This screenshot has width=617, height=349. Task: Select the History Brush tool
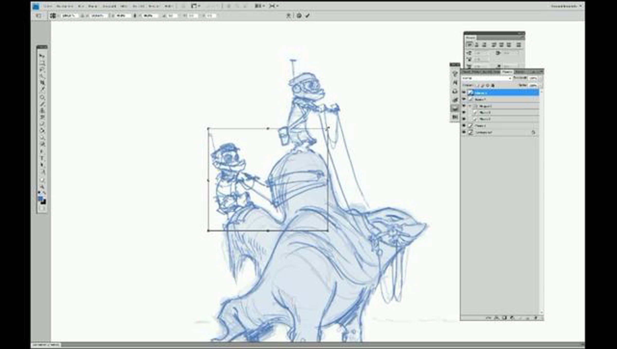[42, 117]
